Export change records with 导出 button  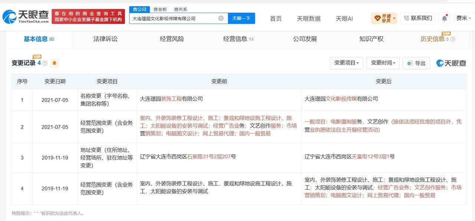click(416, 63)
